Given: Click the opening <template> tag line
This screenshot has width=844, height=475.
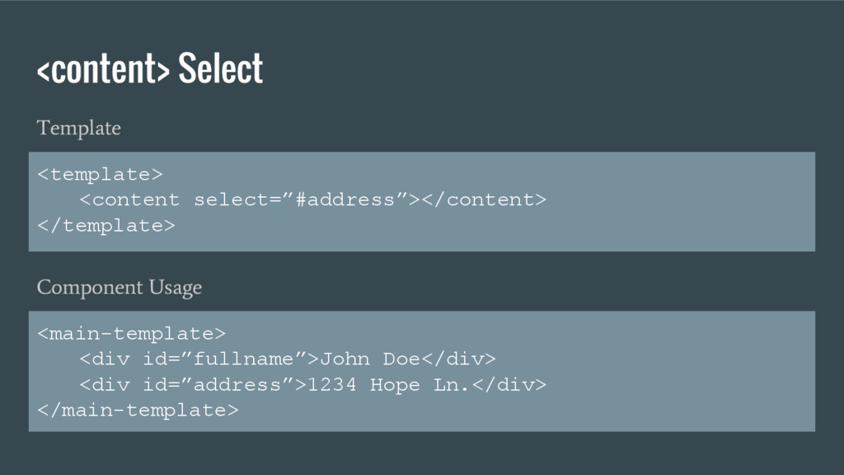Looking at the screenshot, I should [x=100, y=175].
